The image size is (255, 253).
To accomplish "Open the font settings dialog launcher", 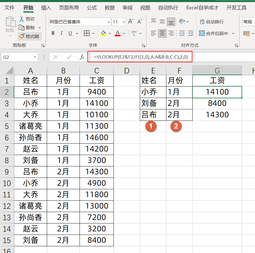I will click(143, 46).
